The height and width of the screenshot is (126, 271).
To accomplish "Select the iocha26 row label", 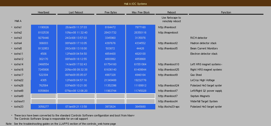I will coord(19,85).
